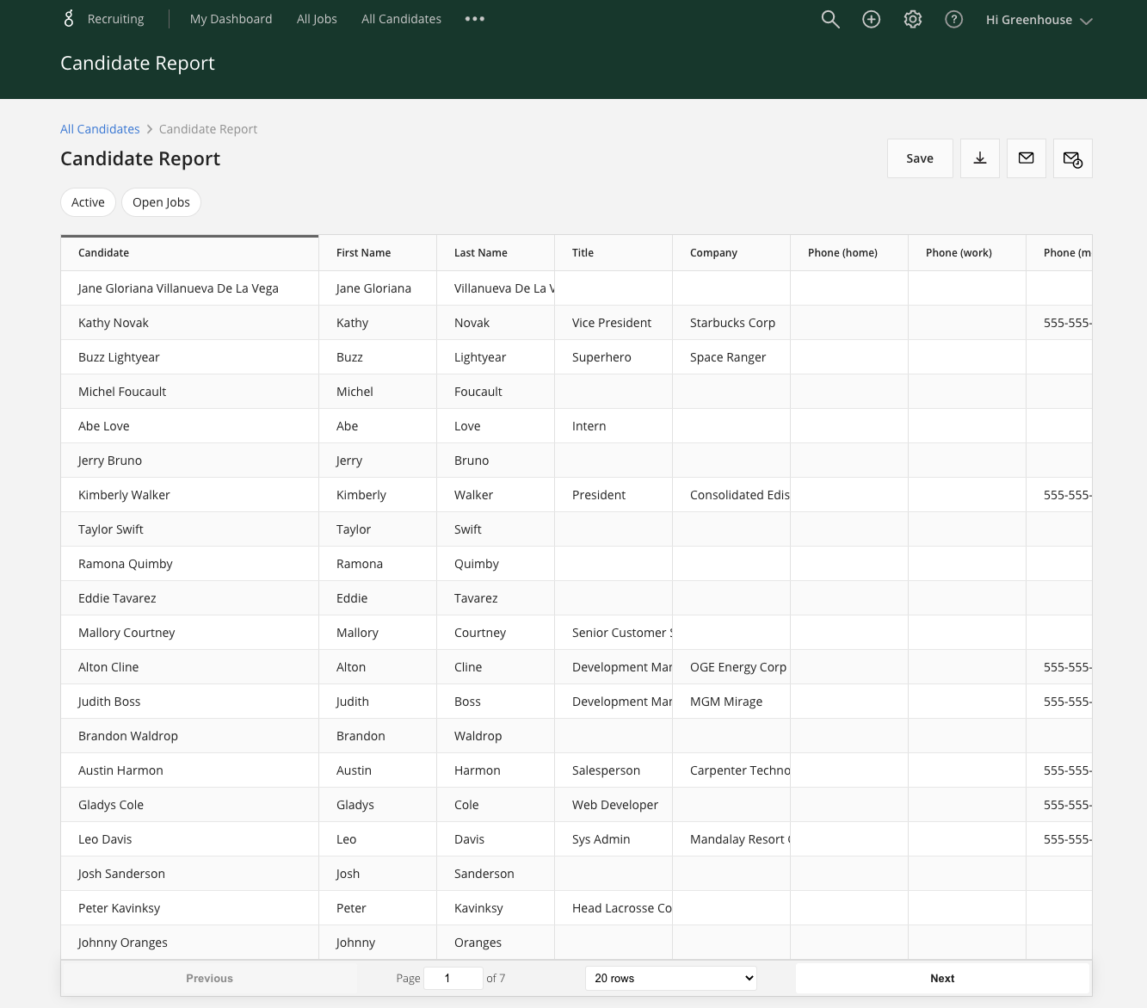Sort by the Phone (home) column header
Image resolution: width=1147 pixels, height=1008 pixels.
point(849,253)
